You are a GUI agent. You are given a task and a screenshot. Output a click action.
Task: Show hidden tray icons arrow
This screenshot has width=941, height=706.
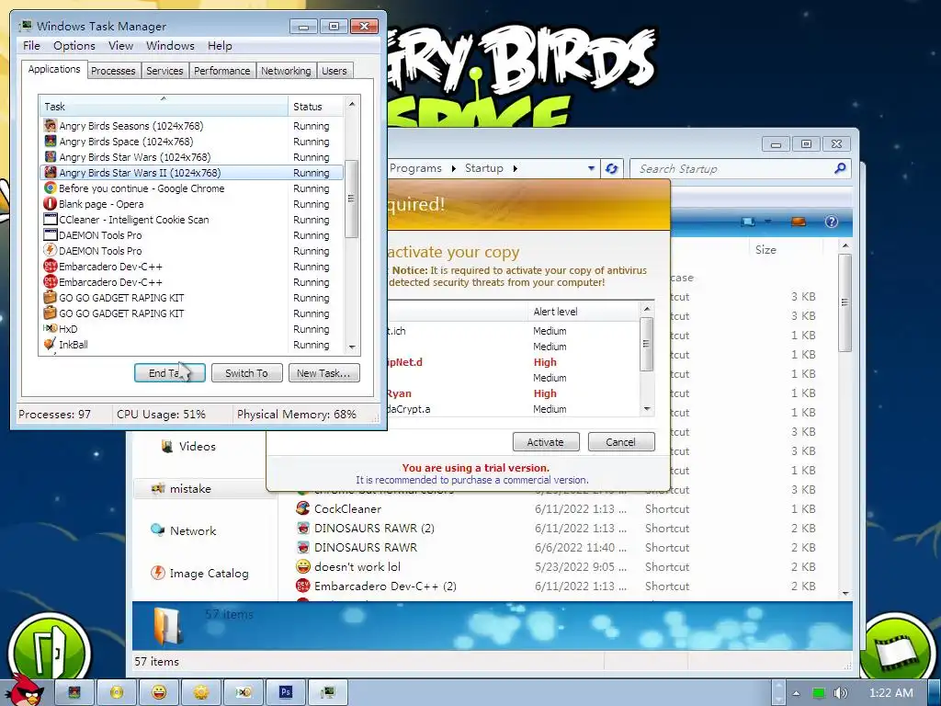coord(796,693)
